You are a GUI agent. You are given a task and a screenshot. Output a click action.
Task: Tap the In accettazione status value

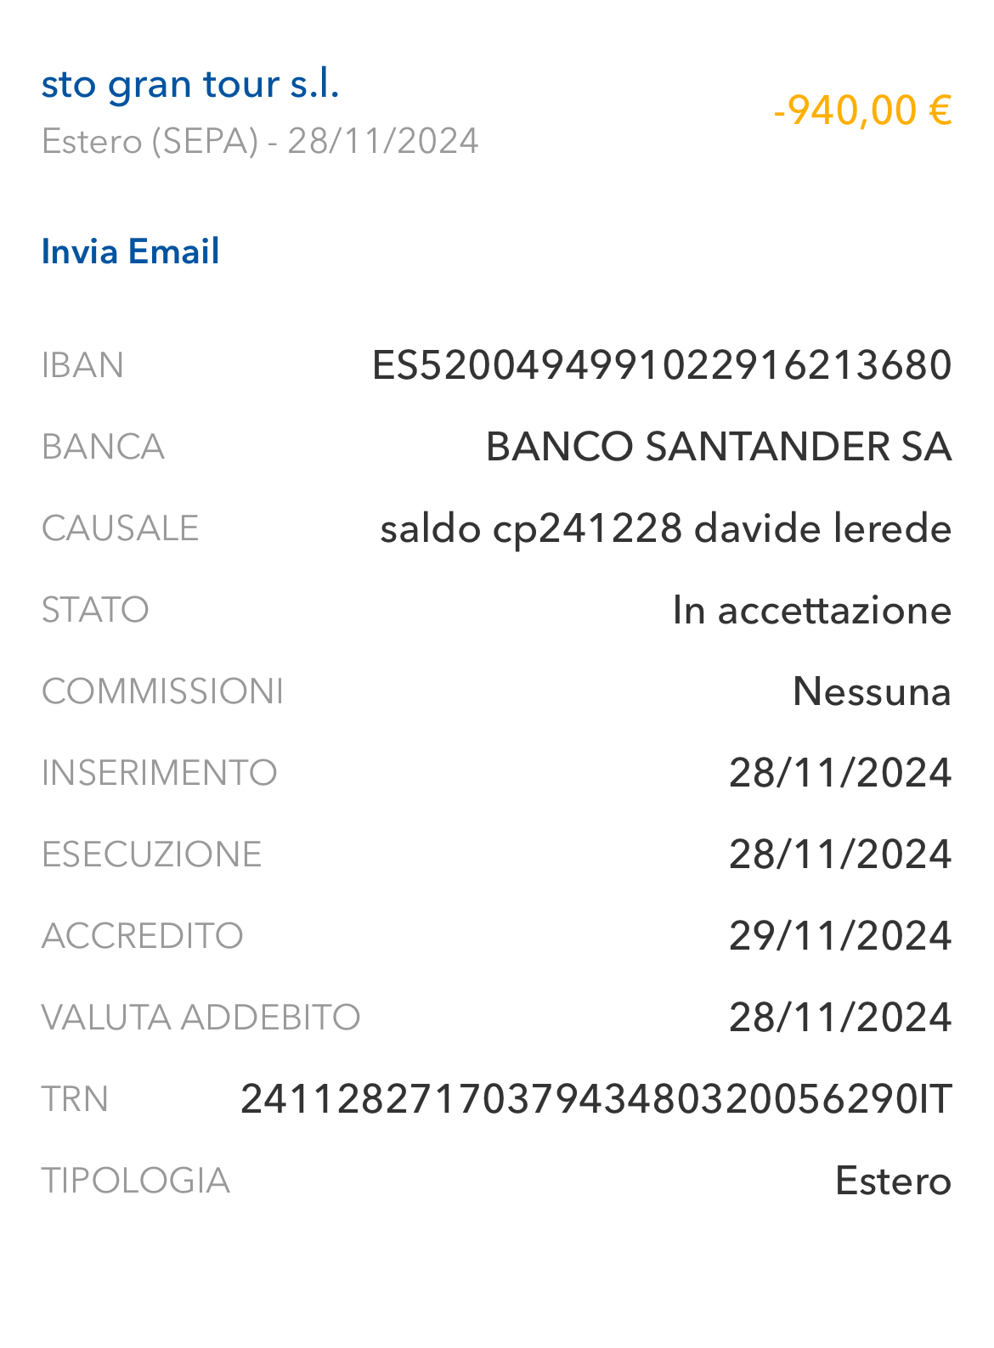click(x=811, y=610)
